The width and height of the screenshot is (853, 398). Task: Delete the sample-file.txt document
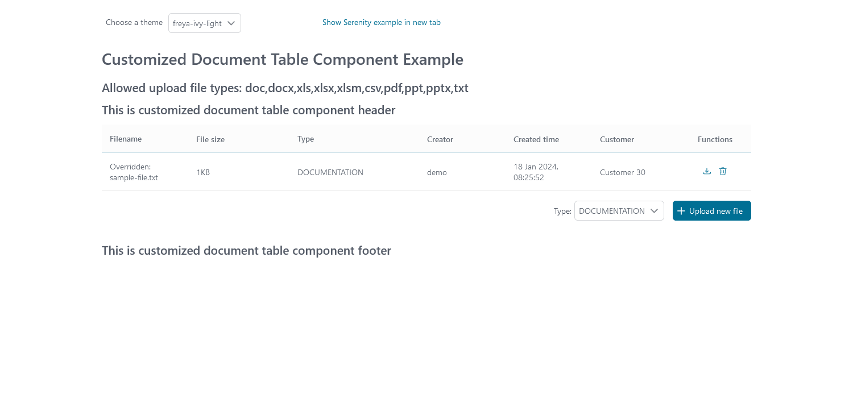(723, 171)
